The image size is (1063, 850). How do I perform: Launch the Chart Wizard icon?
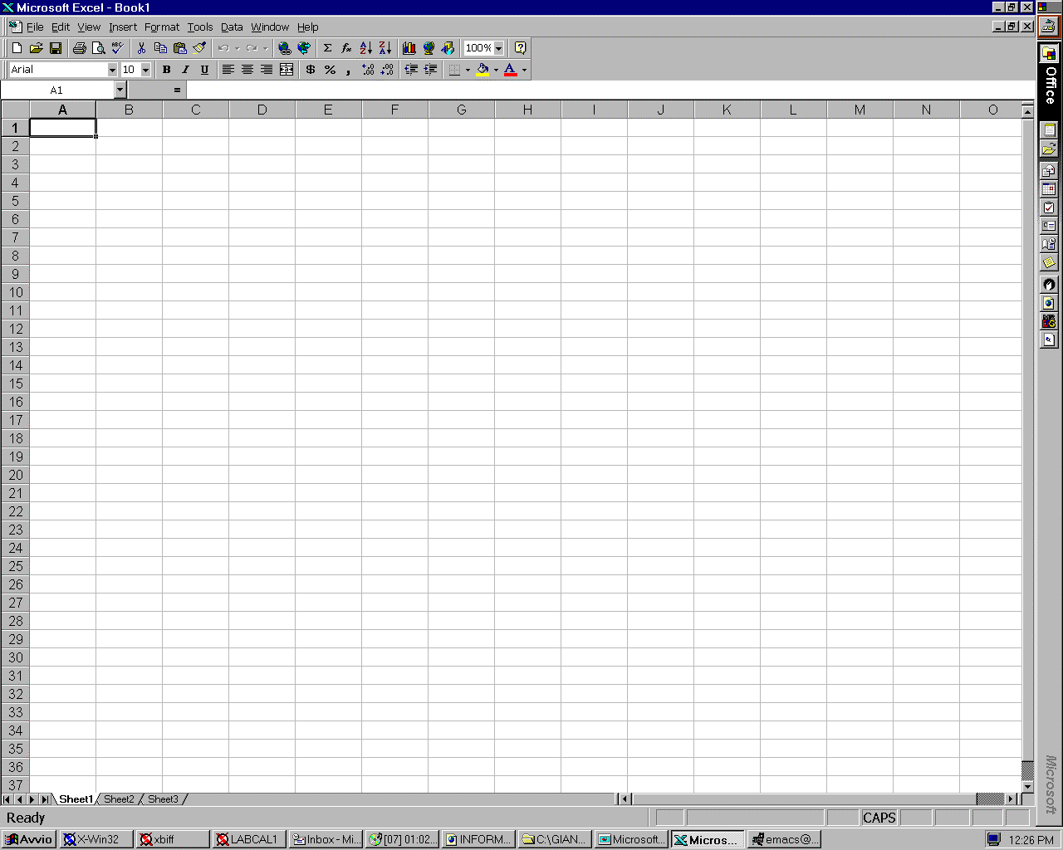(x=409, y=48)
